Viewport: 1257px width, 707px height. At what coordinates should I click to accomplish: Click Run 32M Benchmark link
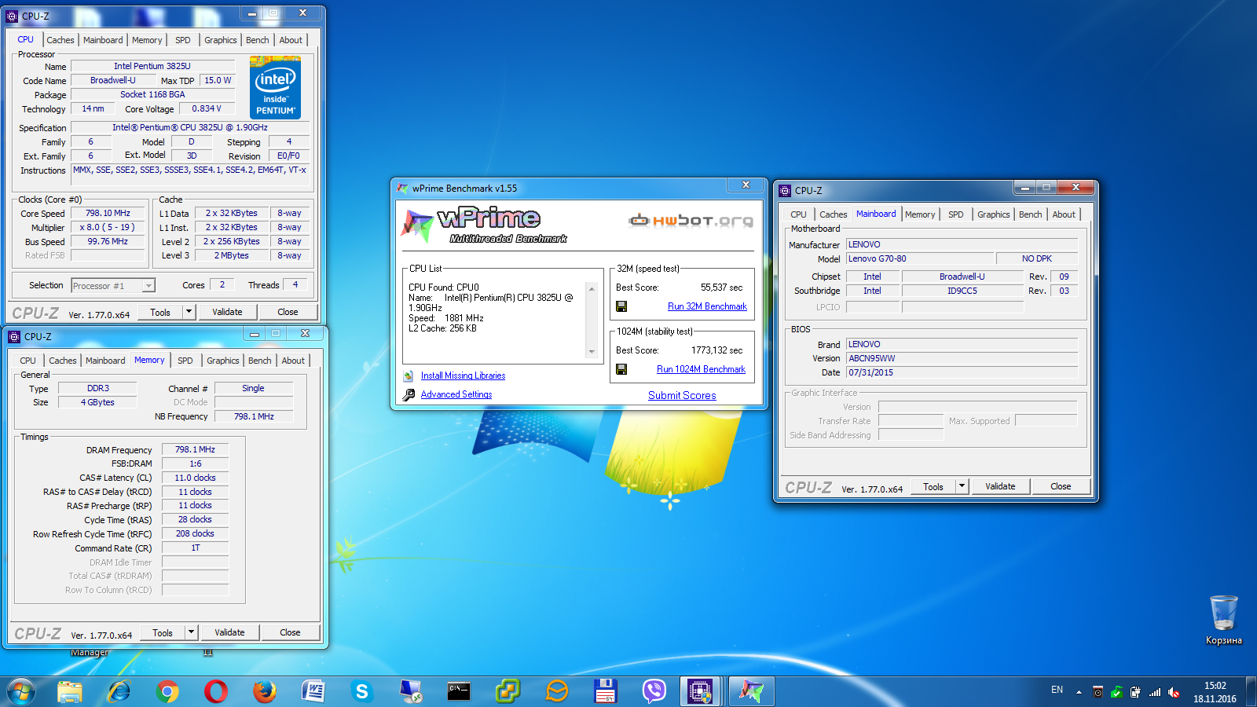[x=707, y=306]
